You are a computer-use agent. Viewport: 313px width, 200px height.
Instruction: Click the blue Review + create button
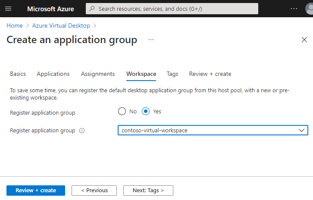coord(36,191)
